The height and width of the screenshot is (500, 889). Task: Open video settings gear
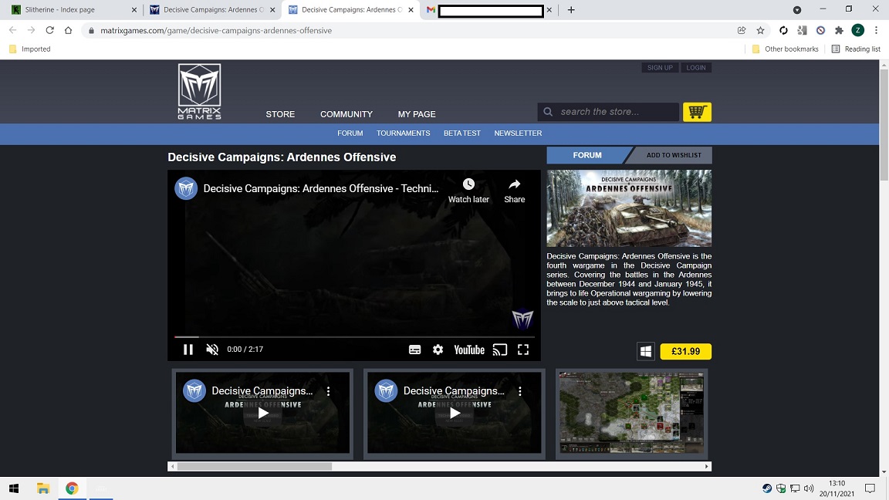point(438,350)
